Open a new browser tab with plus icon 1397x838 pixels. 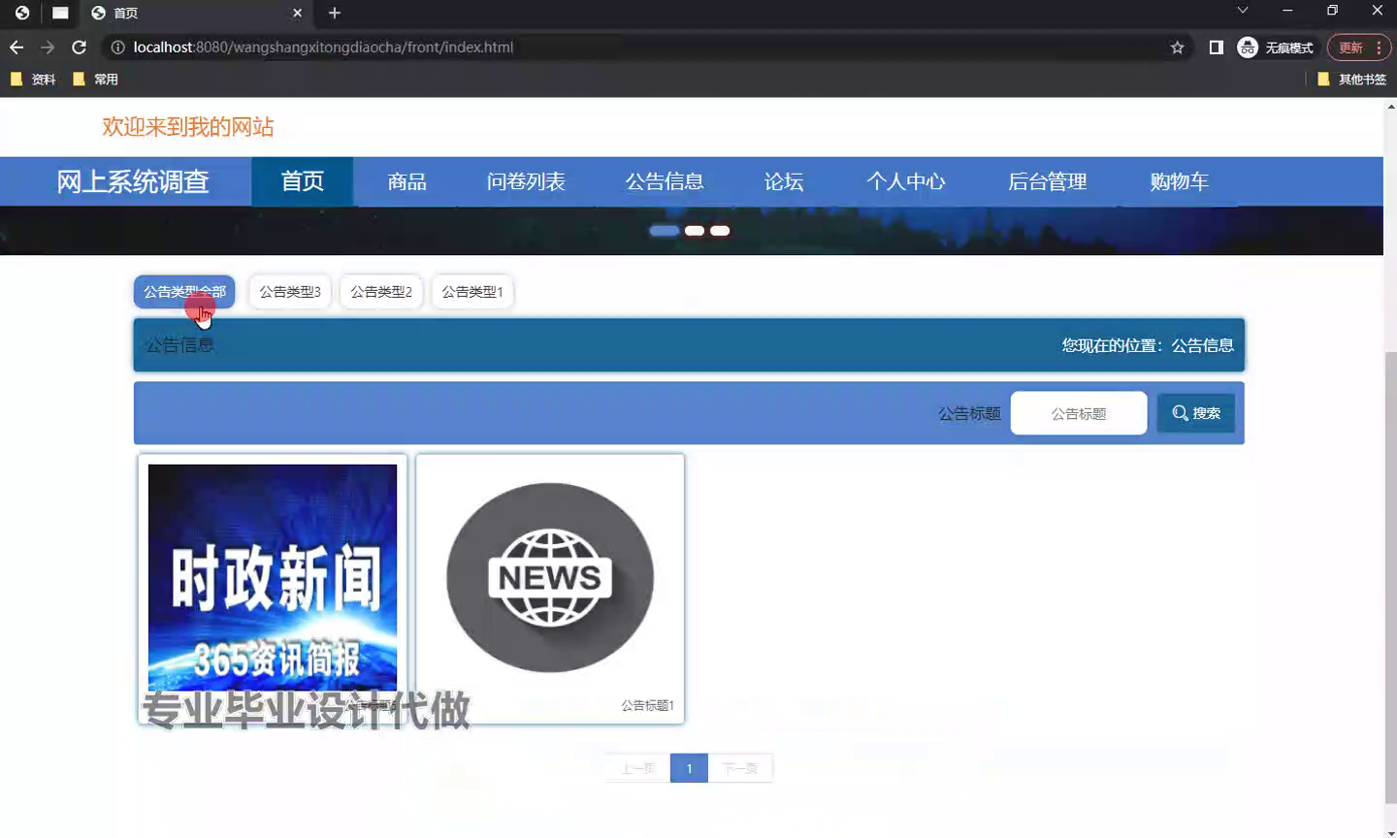tap(335, 13)
